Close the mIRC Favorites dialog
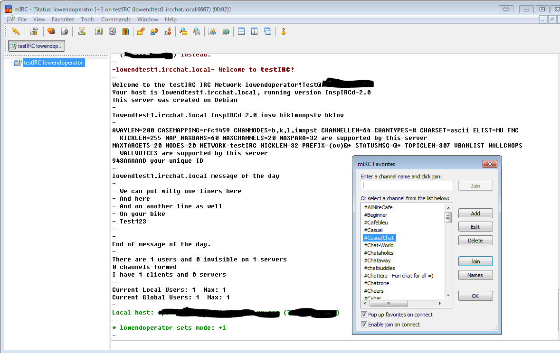Image resolution: width=560 pixels, height=353 pixels. pos(490,164)
